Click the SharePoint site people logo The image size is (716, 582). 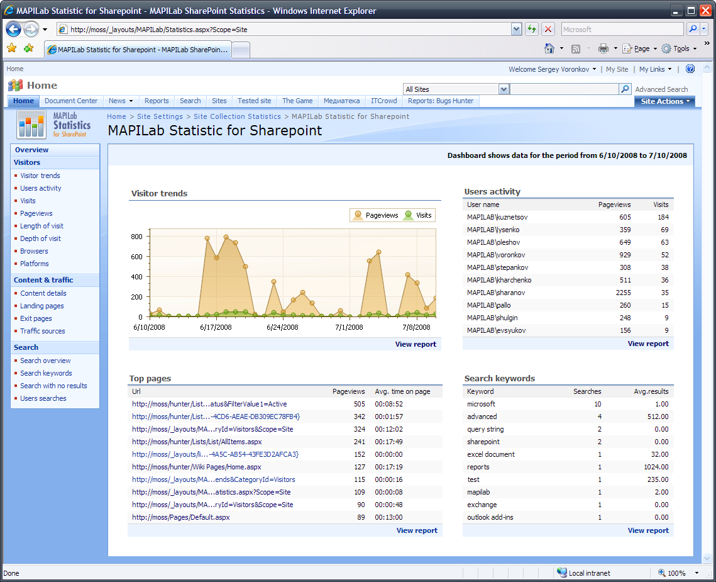[16, 85]
